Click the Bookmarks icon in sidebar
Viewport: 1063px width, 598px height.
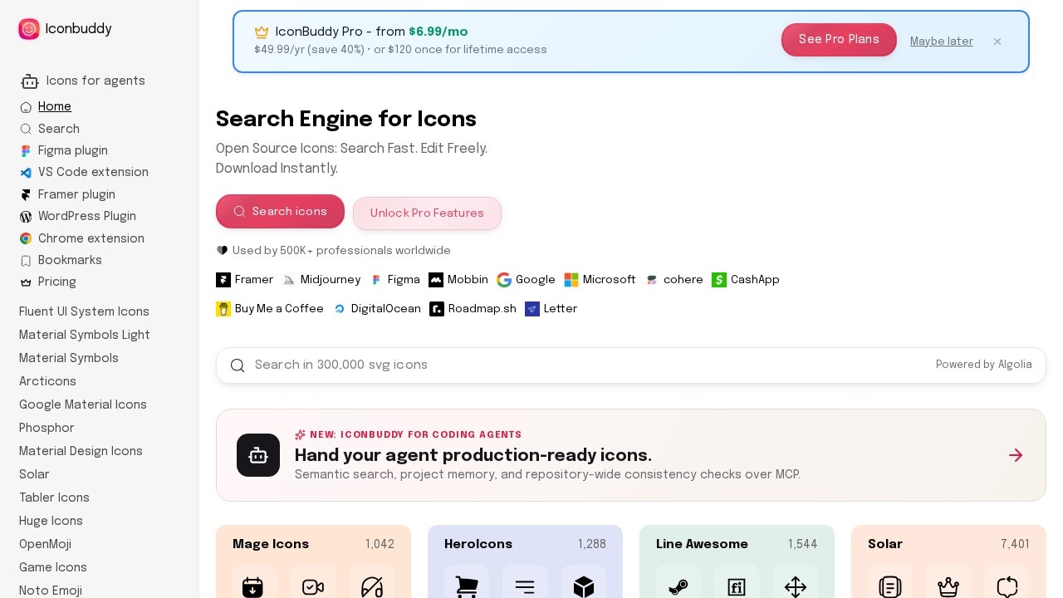coord(26,261)
